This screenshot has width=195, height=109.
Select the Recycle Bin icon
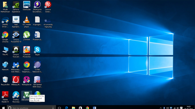[x=5, y=80]
